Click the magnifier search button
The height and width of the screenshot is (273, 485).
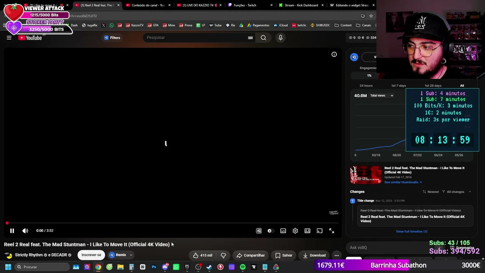(x=263, y=38)
